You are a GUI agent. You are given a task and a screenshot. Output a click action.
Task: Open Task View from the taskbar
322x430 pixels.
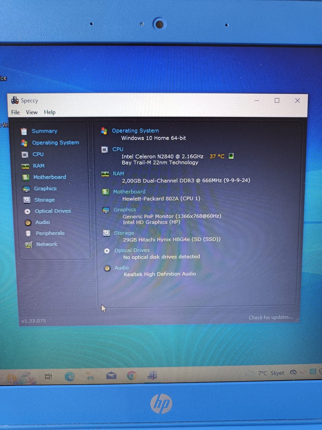coord(48,377)
